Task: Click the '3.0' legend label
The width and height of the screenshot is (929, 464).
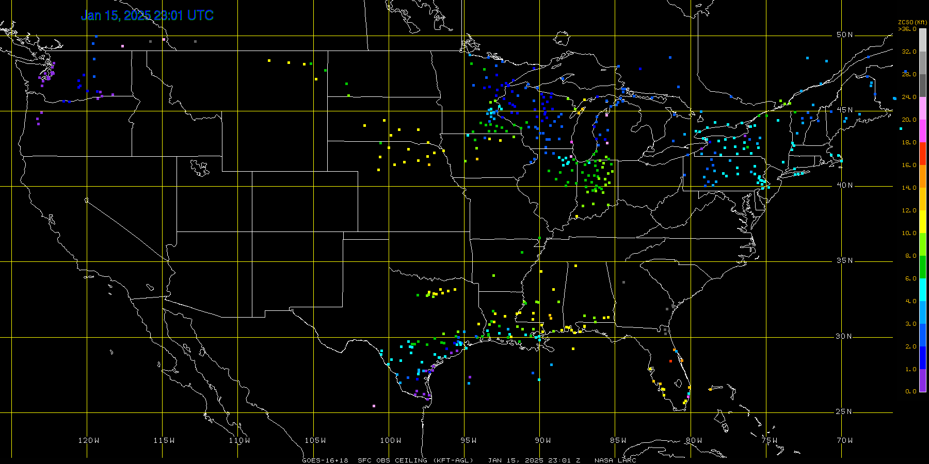Action: click(x=911, y=324)
